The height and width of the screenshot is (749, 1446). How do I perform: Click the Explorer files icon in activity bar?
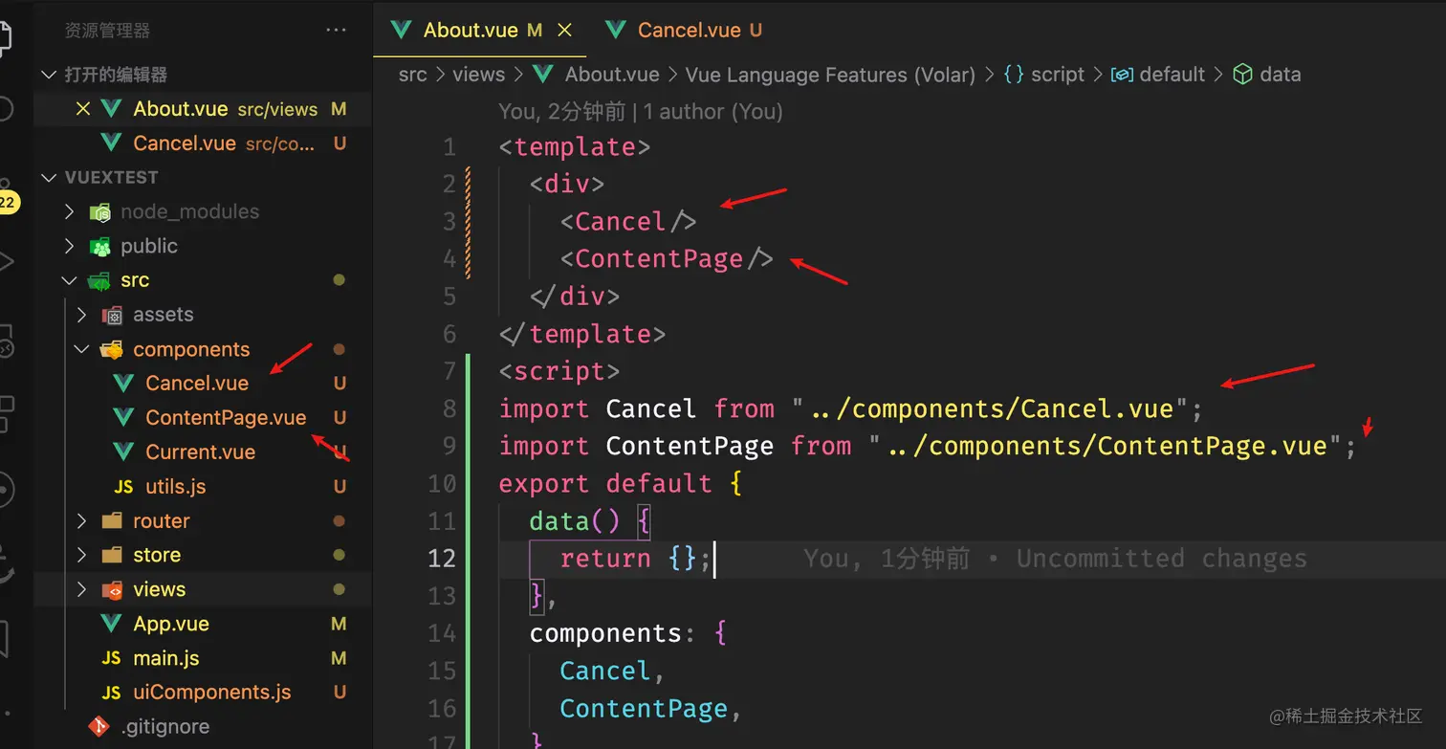click(x=5, y=38)
